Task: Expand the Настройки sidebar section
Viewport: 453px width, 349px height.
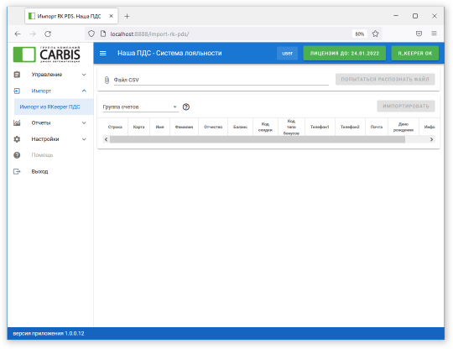Action: click(x=50, y=139)
